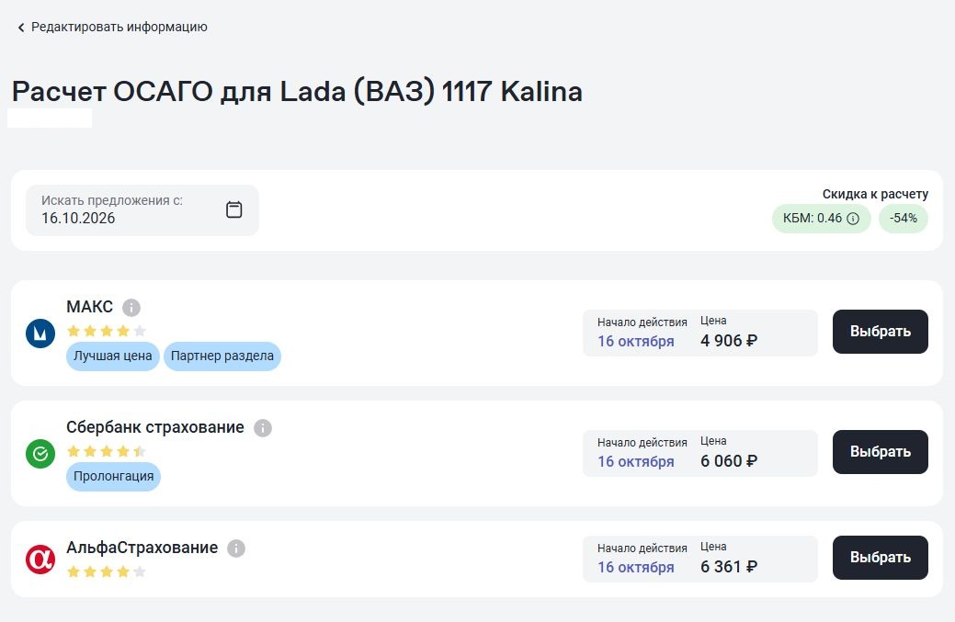The width and height of the screenshot is (955, 622).
Task: Click the Пролонгация tag
Action: click(x=113, y=477)
